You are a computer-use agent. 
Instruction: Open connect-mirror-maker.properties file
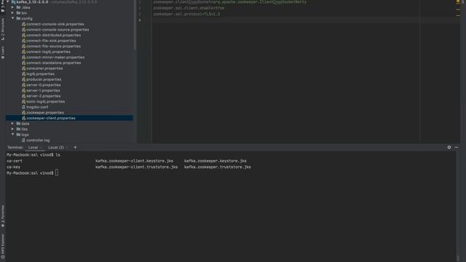tap(55, 57)
